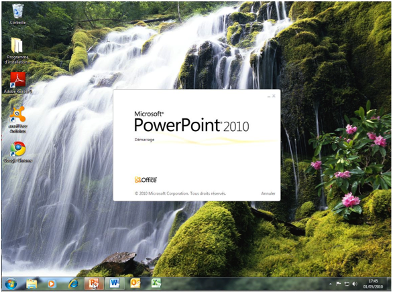393x293 pixels.
Task: Open the volume speaker tray icon
Action: point(355,284)
